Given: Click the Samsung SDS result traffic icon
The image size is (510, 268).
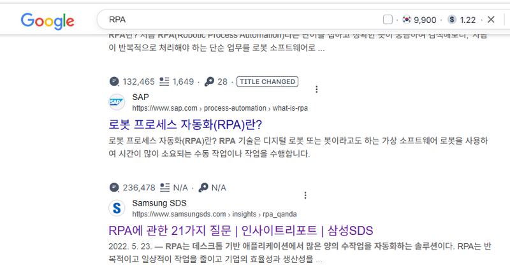Looking at the screenshot, I should pyautogui.click(x=114, y=188).
